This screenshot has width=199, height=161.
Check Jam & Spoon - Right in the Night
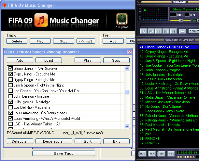(10, 85)
